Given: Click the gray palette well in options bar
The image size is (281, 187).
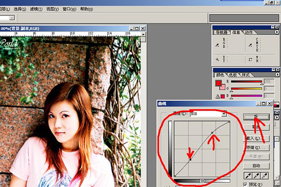Looking at the screenshot, I should tap(244, 18).
